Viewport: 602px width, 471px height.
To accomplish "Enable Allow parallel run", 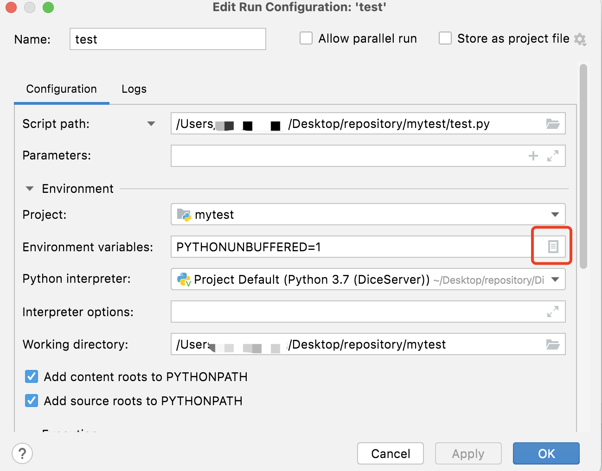I will (306, 38).
